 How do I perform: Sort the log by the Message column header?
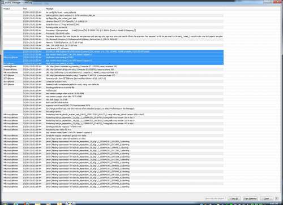click(134, 8)
